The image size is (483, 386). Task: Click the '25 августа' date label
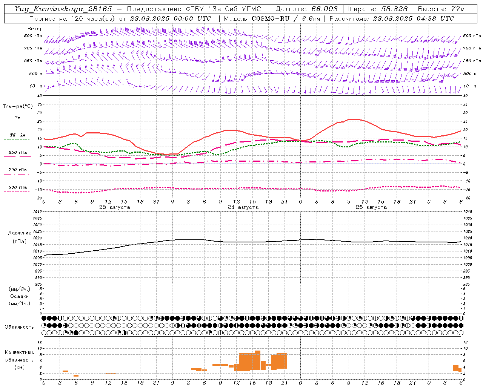(371, 207)
